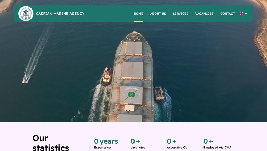Click the Vacancies statistic counter
Screen dimensions: 267x151
click(x=138, y=144)
